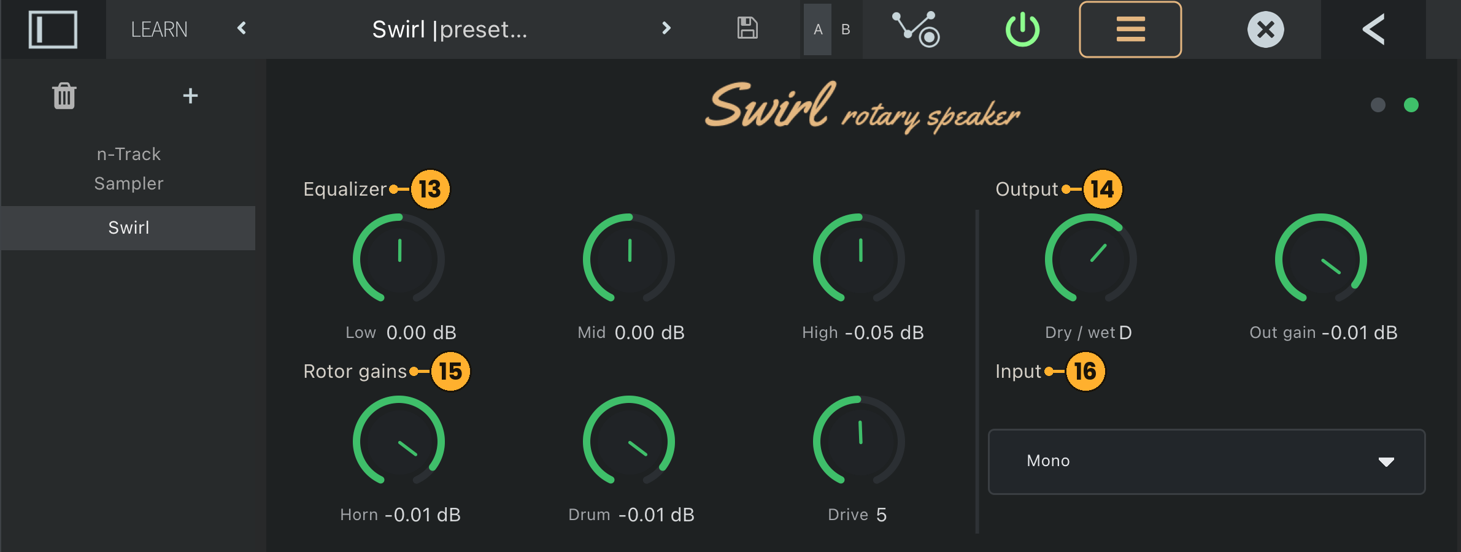Click the Horn rotor gain knob
The image size is (1461, 552).
pyautogui.click(x=399, y=441)
